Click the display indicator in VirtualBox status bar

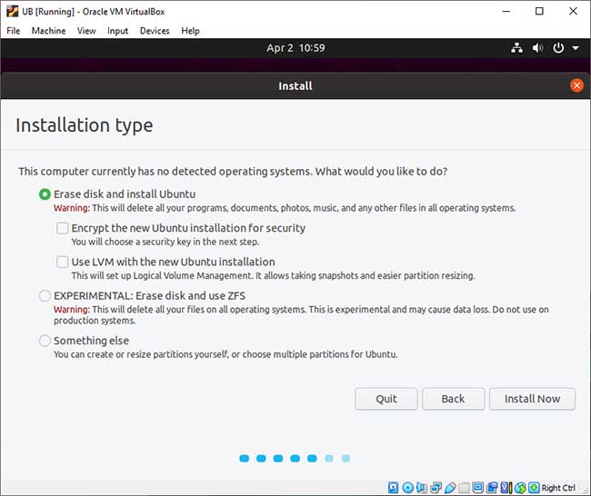point(478,487)
